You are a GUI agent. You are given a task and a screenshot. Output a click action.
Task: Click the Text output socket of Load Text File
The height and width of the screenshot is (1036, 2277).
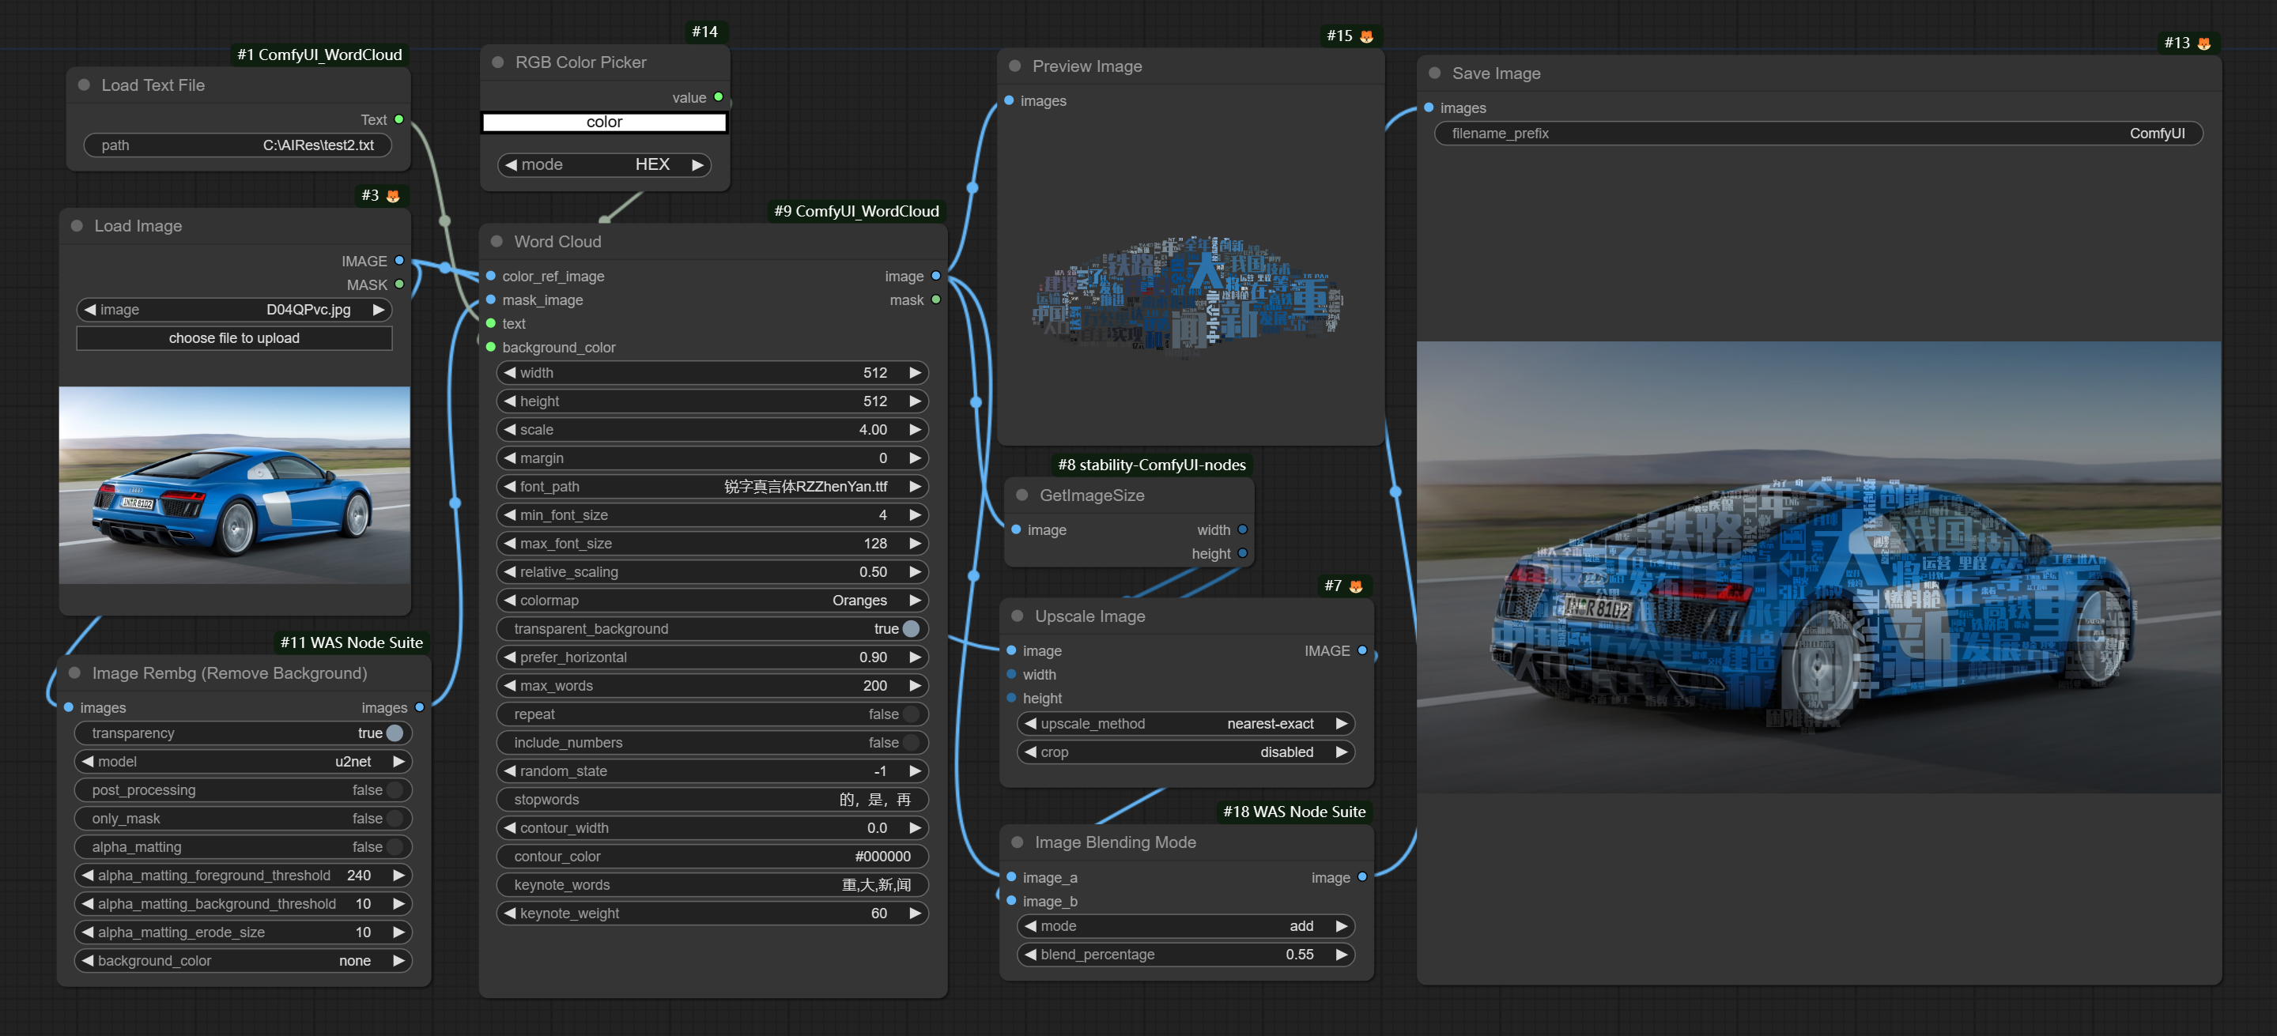tap(399, 119)
